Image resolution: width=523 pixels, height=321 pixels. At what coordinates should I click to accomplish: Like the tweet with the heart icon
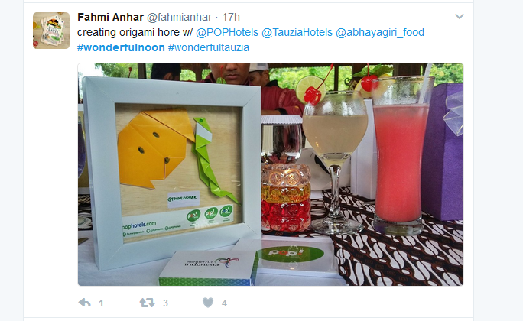click(208, 303)
